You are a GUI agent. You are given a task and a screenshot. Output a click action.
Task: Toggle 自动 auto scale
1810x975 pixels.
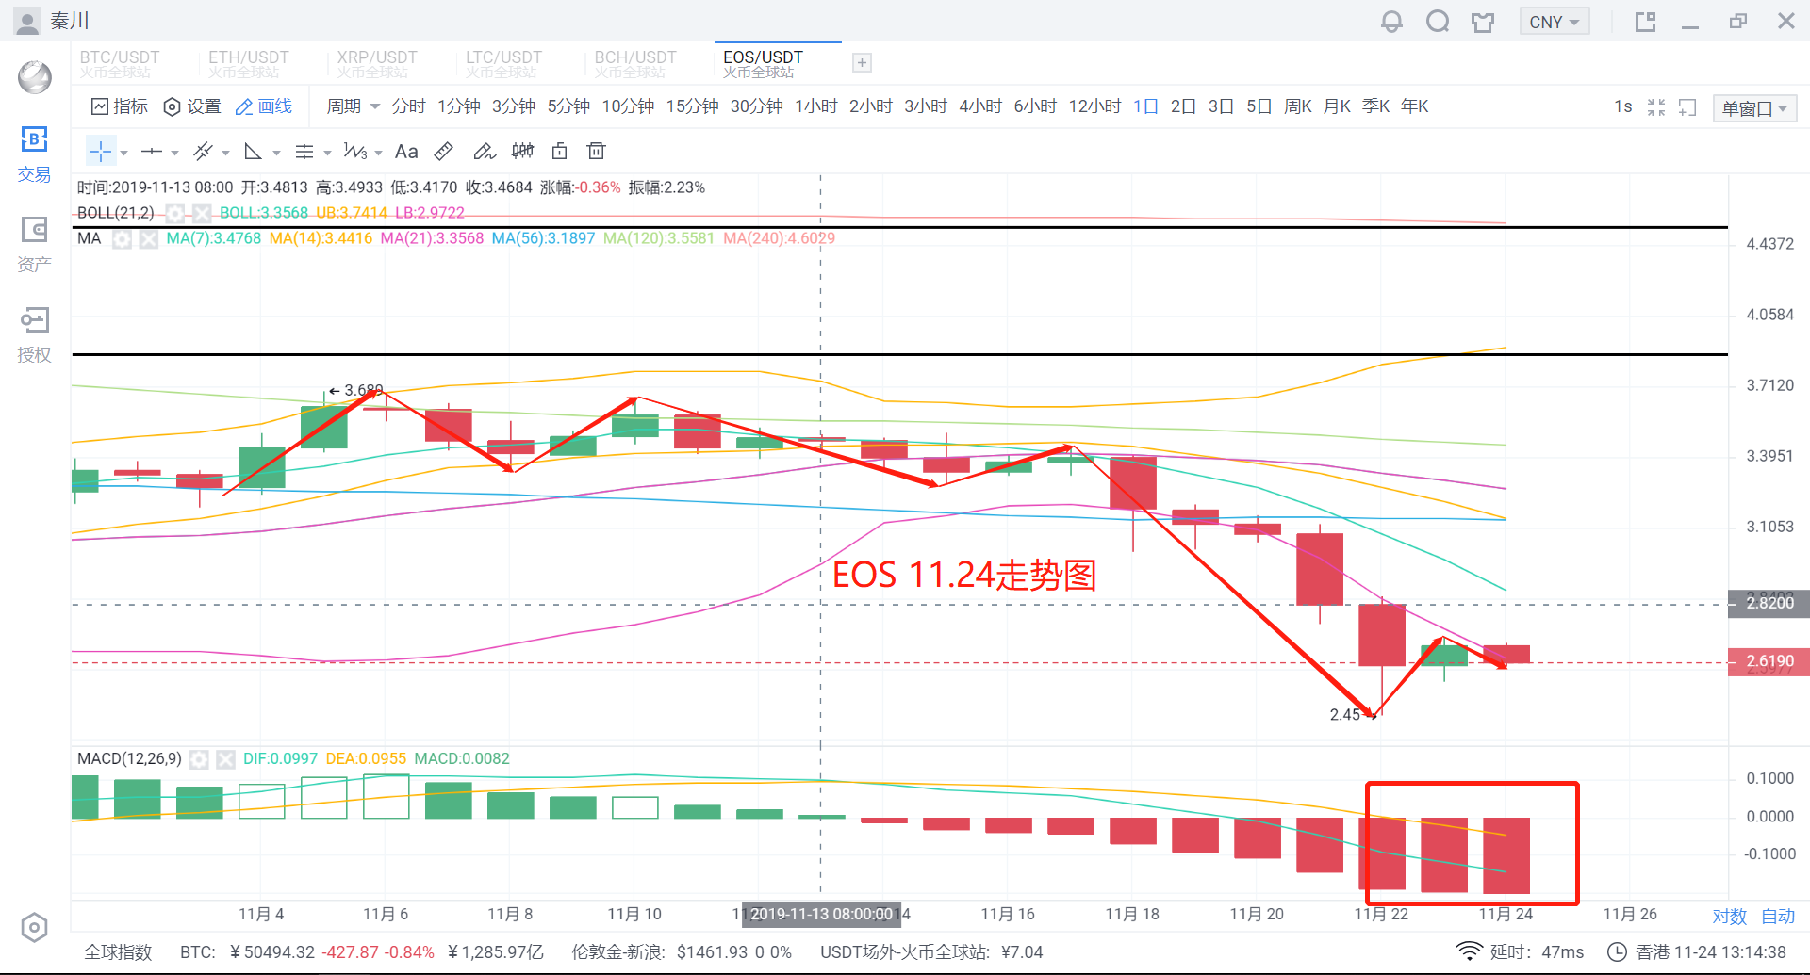(1778, 916)
